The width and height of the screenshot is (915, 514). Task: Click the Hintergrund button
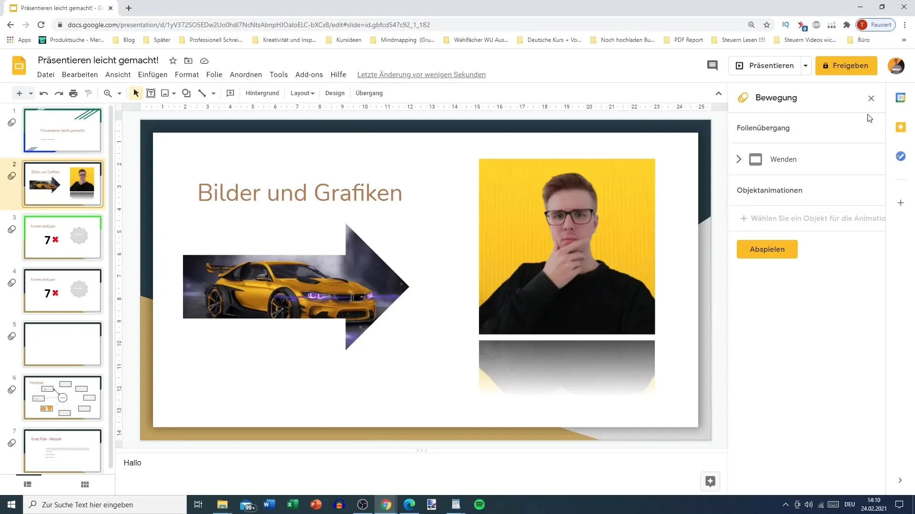(262, 93)
